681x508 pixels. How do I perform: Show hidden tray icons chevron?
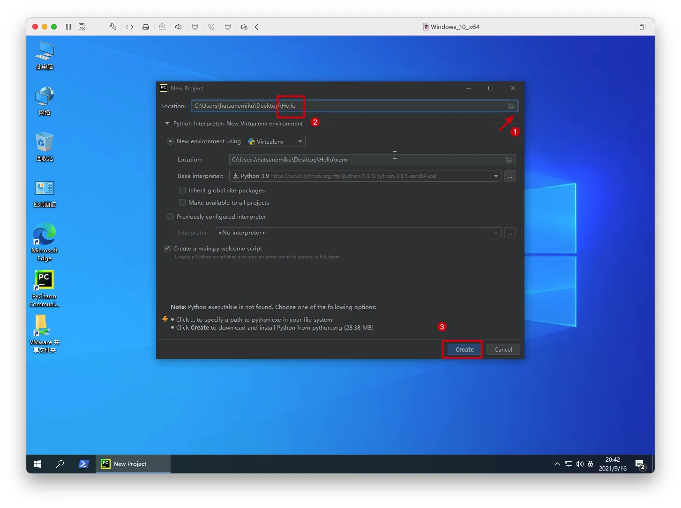point(557,464)
